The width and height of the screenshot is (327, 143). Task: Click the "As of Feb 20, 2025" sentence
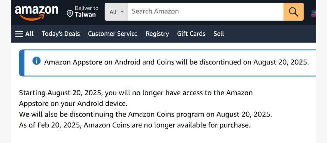[135, 125]
